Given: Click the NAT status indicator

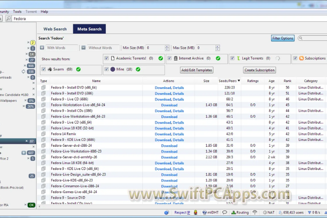Looking at the screenshot, I should point(268,213).
